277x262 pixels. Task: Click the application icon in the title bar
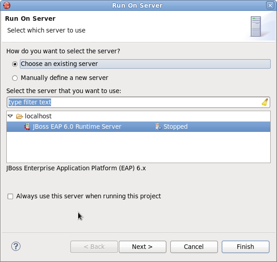[x=6, y=5]
